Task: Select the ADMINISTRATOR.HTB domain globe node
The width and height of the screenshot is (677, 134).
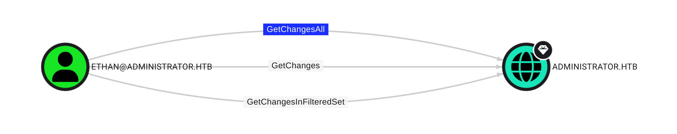Action: pyautogui.click(x=526, y=67)
